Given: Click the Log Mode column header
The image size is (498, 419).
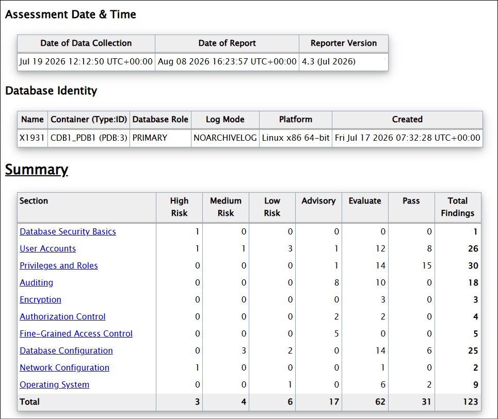Looking at the screenshot, I should tap(225, 120).
